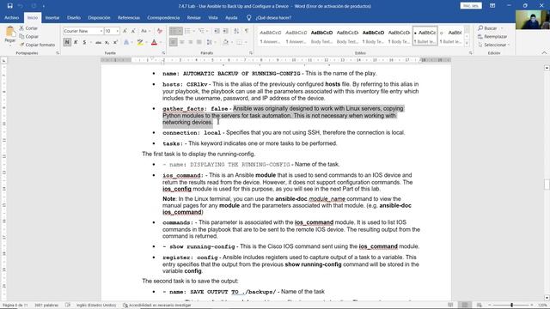Switch to the Insertar tab
This screenshot has height=309, width=550.
[x=52, y=17]
